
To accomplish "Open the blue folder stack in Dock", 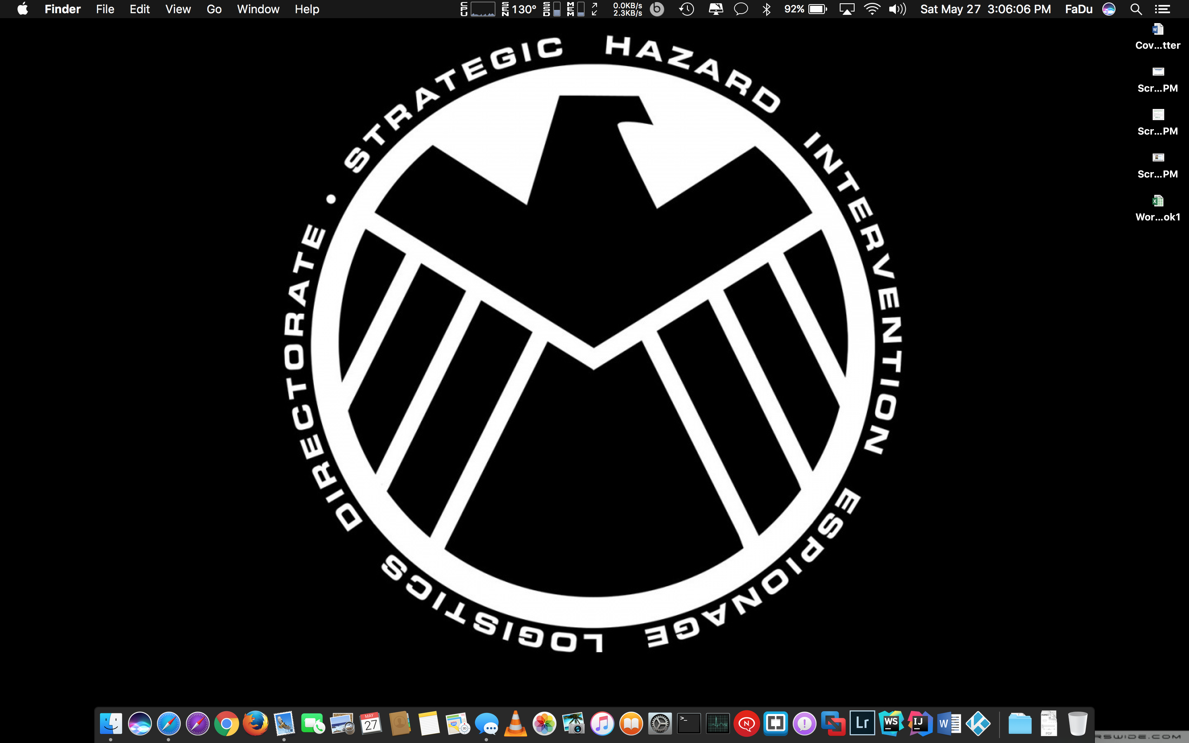I will pyautogui.click(x=1019, y=723).
